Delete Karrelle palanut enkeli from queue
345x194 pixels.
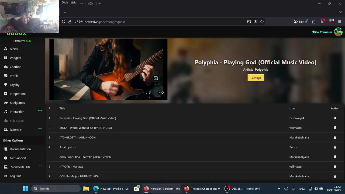[x=335, y=157]
